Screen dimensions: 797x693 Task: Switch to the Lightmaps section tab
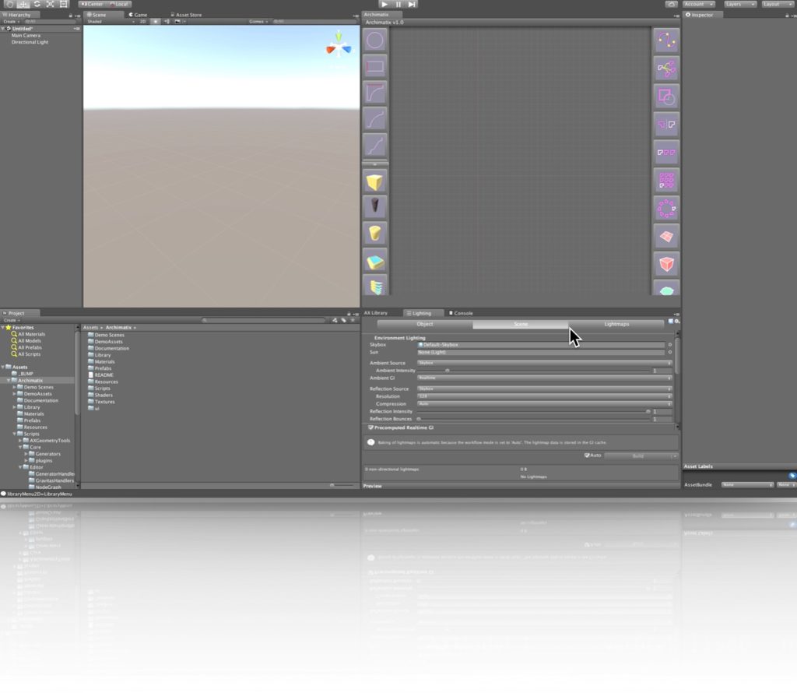click(x=616, y=325)
